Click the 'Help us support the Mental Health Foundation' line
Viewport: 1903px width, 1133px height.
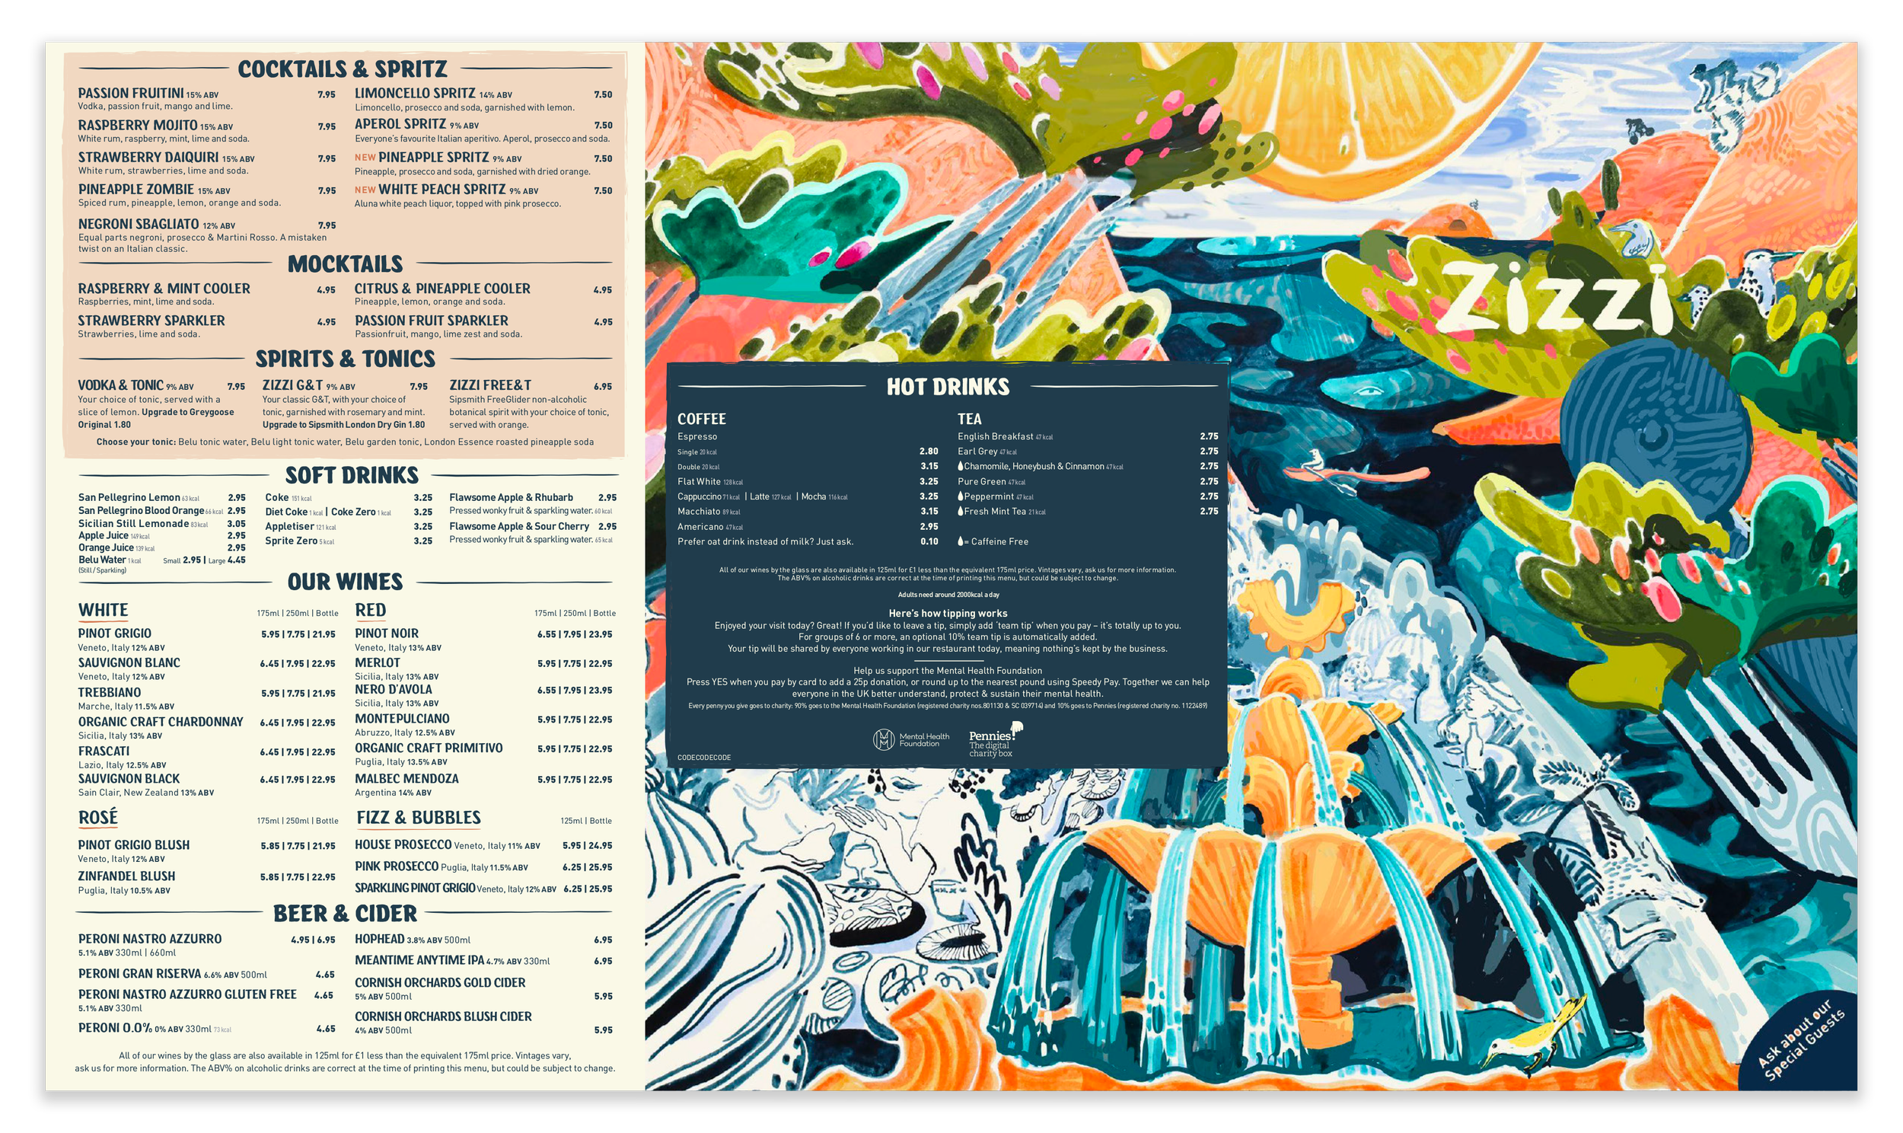[948, 670]
